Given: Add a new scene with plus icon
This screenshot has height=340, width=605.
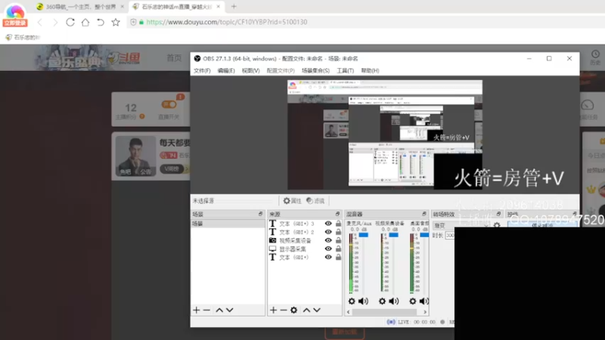Looking at the screenshot, I should click(197, 310).
